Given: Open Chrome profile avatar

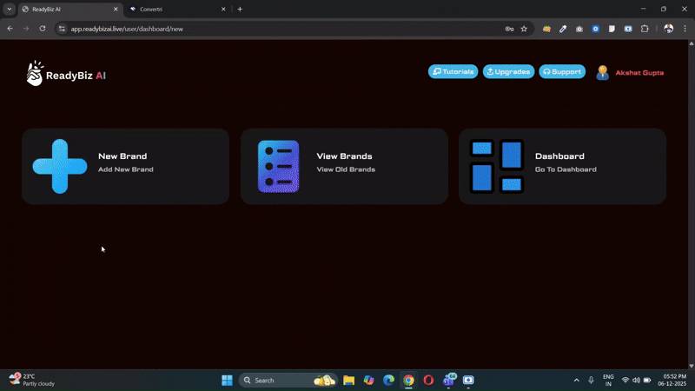Looking at the screenshot, I should [x=668, y=29].
